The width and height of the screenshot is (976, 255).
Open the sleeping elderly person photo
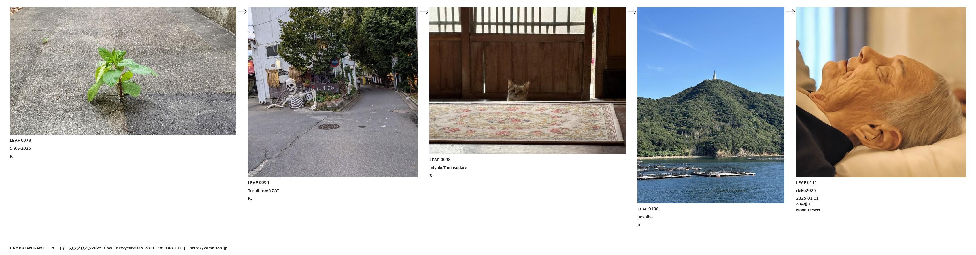881,92
